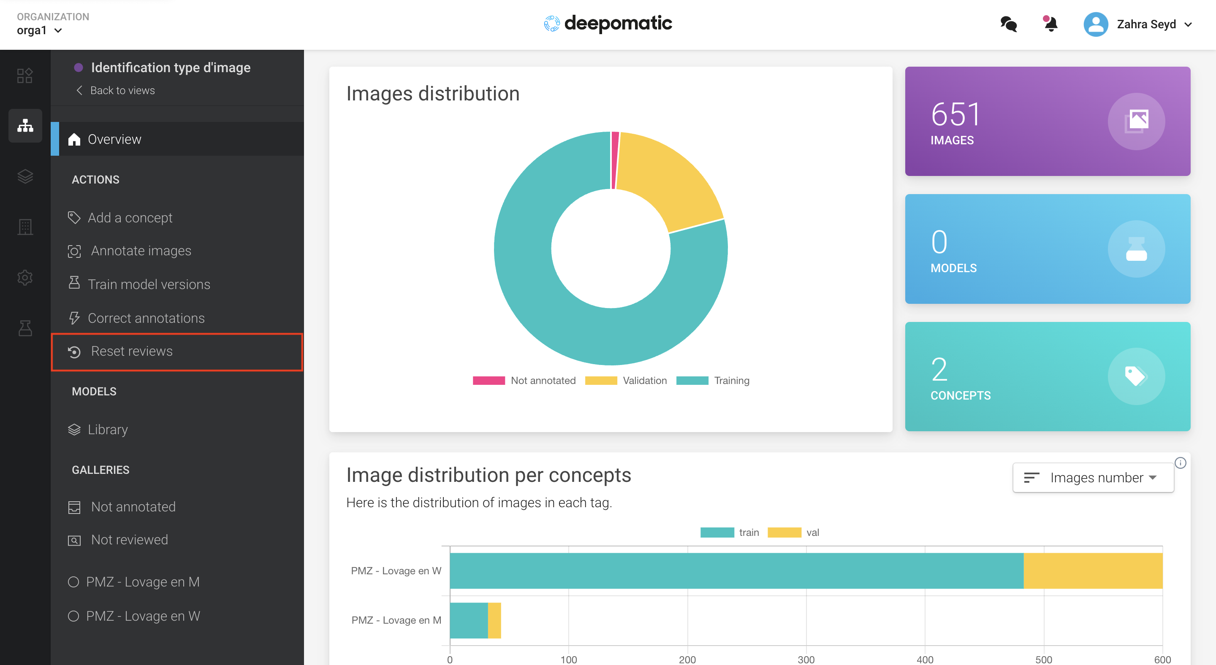Image resolution: width=1216 pixels, height=665 pixels.
Task: Click the 651 Images purple card
Action: point(1047,121)
